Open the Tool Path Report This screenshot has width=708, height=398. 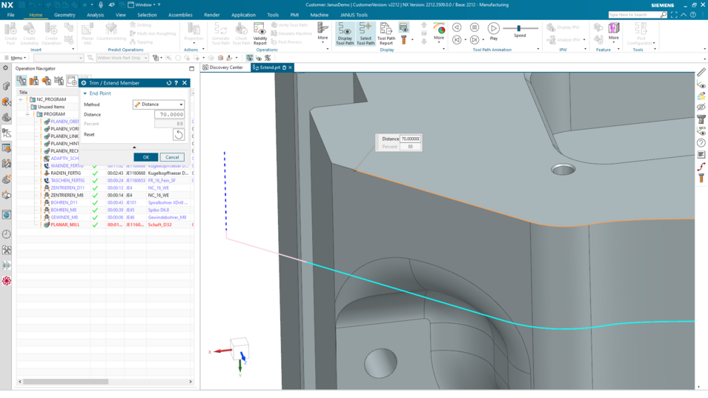(x=386, y=34)
